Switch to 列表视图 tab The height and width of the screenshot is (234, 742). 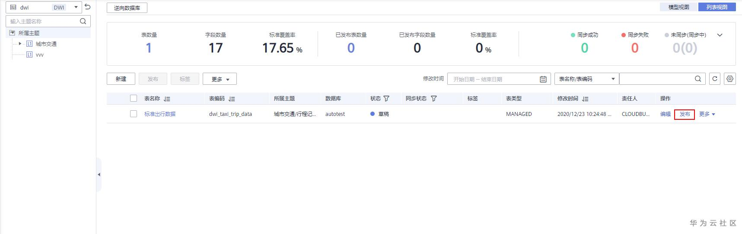[x=717, y=7]
